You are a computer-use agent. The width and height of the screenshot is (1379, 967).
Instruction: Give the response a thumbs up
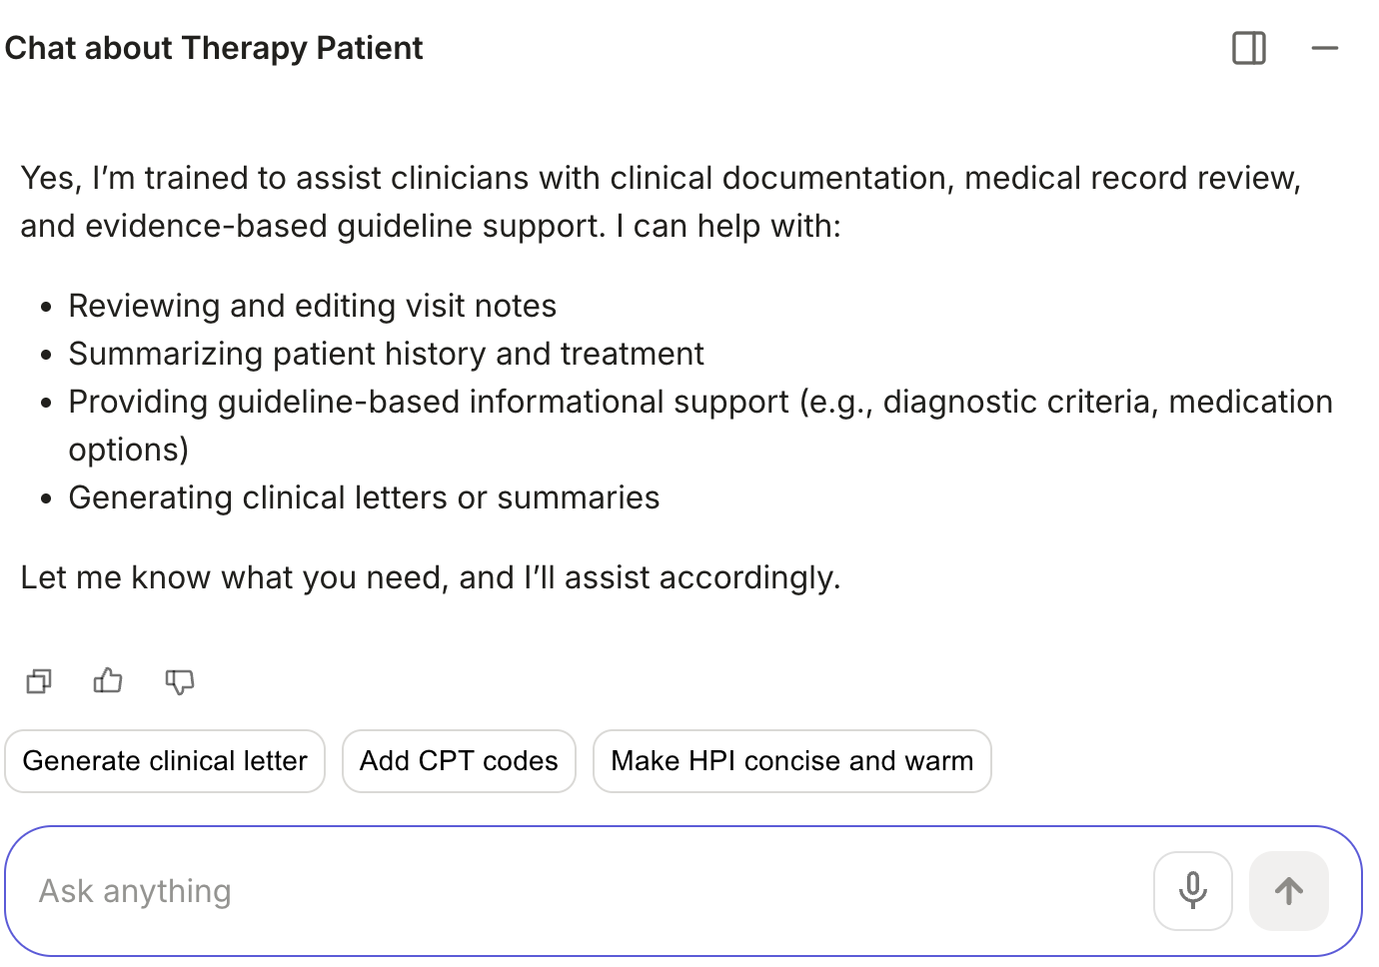107,681
